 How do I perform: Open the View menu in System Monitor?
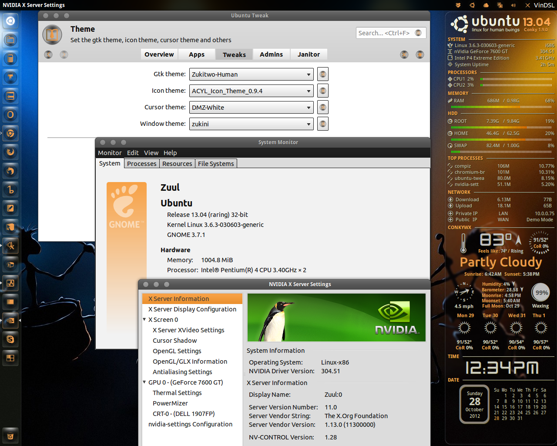tap(151, 153)
